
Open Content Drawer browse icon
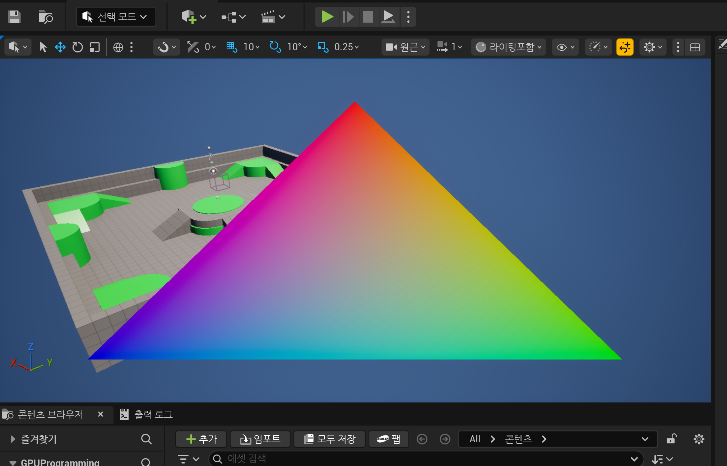(x=46, y=17)
